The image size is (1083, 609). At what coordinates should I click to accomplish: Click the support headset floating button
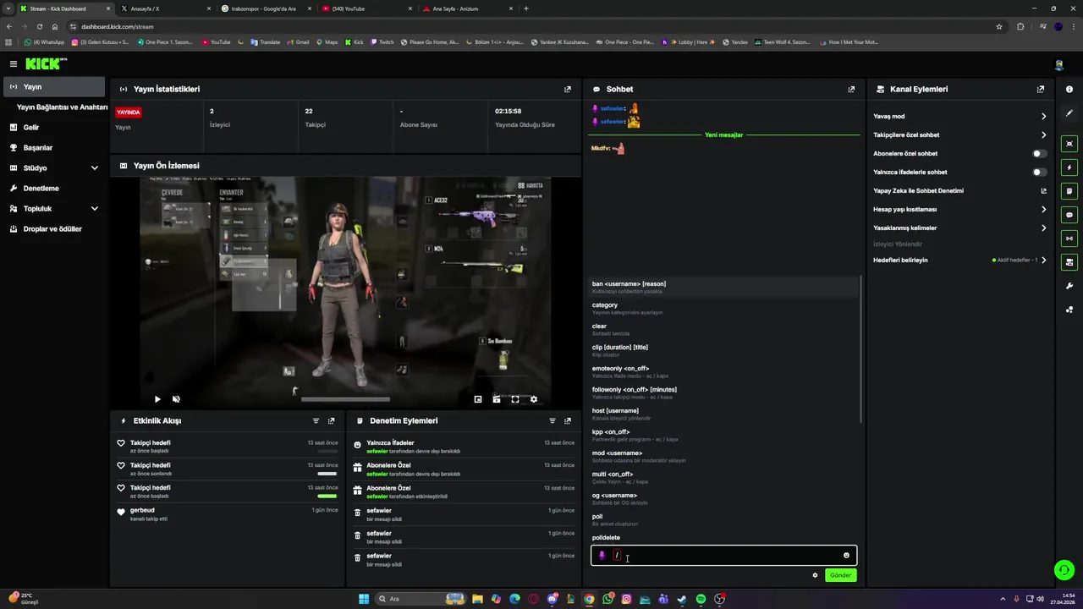tap(1064, 569)
